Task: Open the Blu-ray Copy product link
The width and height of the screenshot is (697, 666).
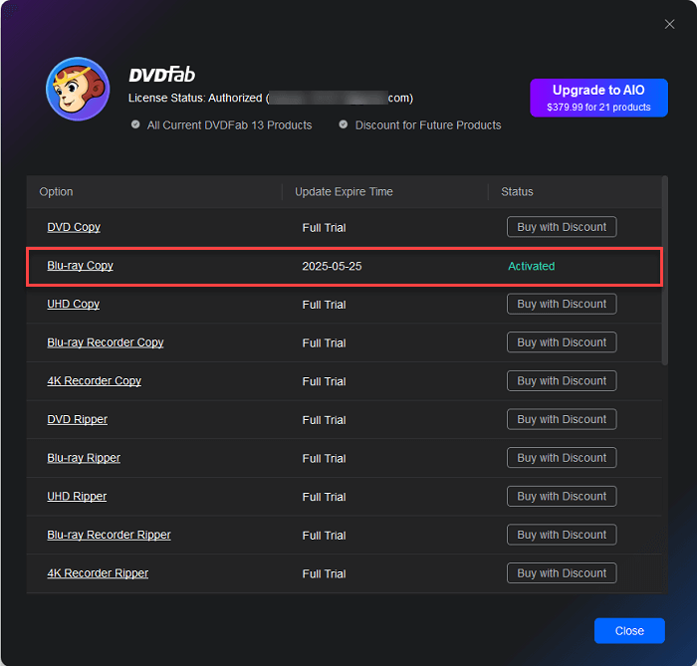Action: click(80, 266)
